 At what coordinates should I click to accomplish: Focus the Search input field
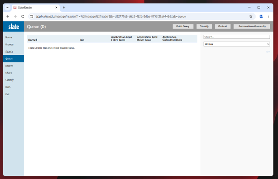tap(236, 37)
